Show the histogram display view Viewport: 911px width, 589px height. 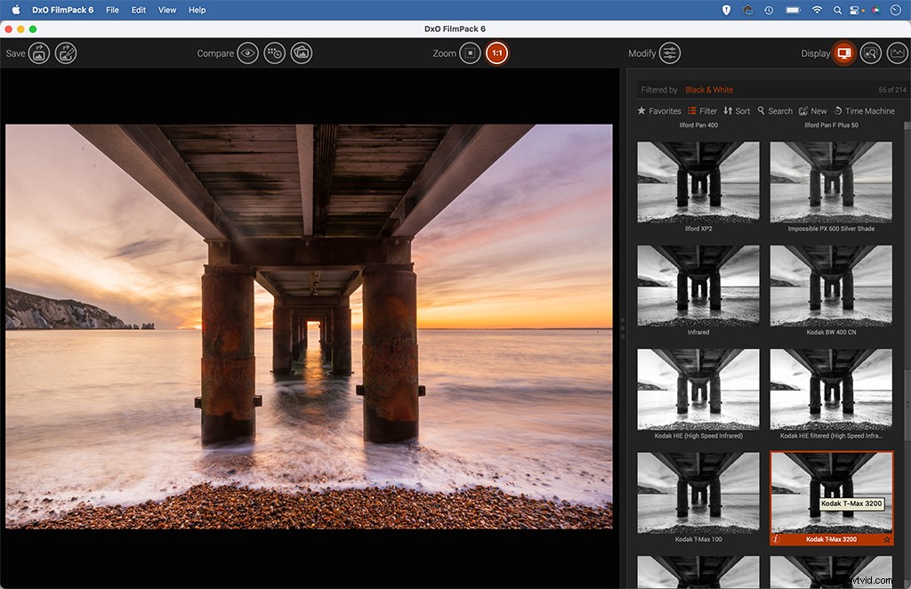pyautogui.click(x=899, y=52)
